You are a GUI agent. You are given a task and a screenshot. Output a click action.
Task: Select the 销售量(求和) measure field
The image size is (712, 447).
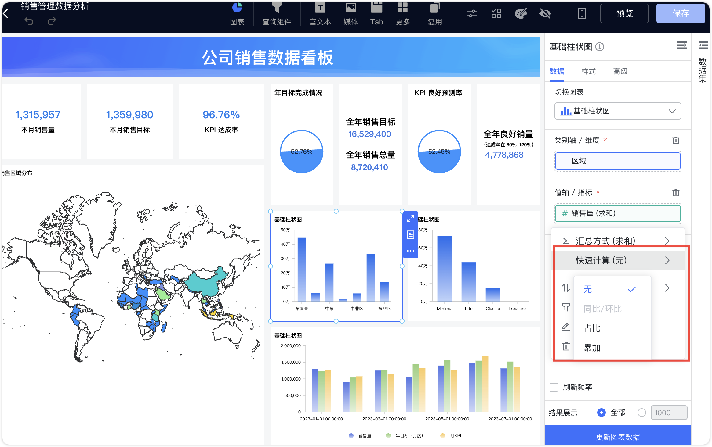click(x=618, y=213)
